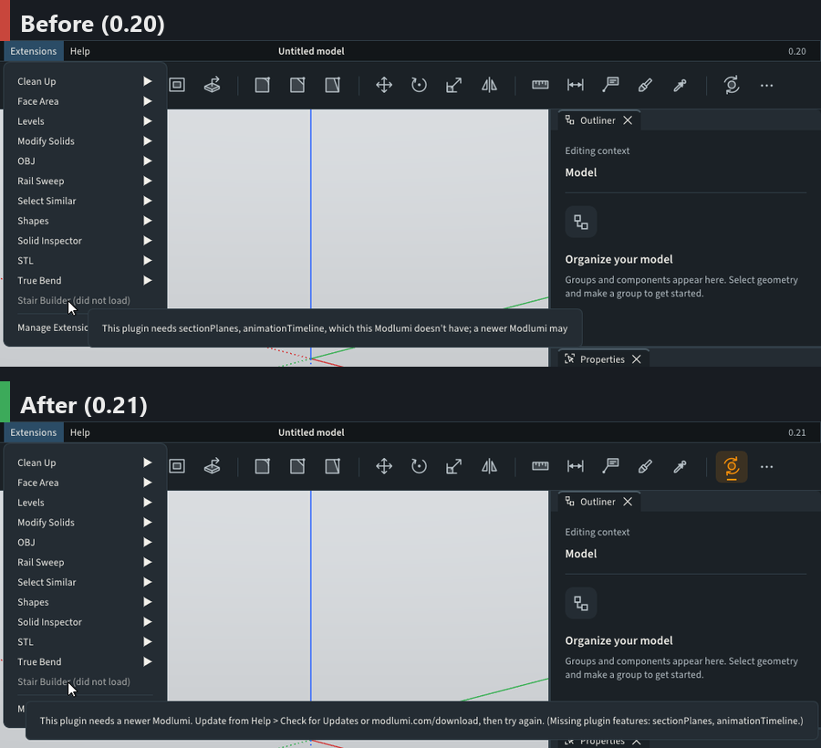This screenshot has height=748, width=821.
Task: Select the Mirror/Flip tool in the After panel
Action: (x=489, y=466)
